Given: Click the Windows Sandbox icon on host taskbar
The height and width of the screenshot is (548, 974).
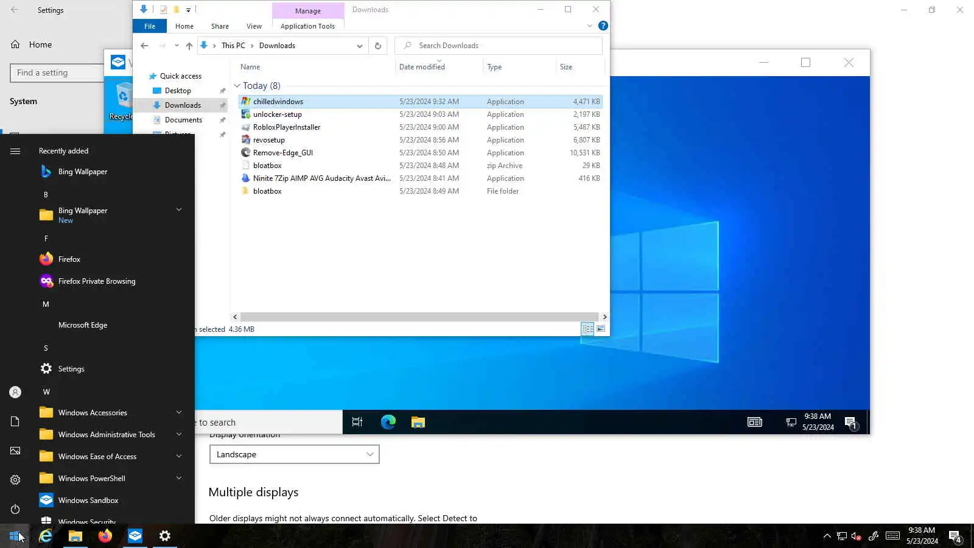Looking at the screenshot, I should [135, 536].
